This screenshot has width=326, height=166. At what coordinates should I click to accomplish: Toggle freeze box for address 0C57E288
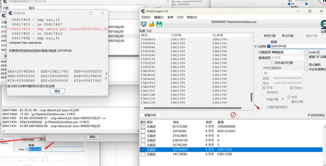click(143, 126)
